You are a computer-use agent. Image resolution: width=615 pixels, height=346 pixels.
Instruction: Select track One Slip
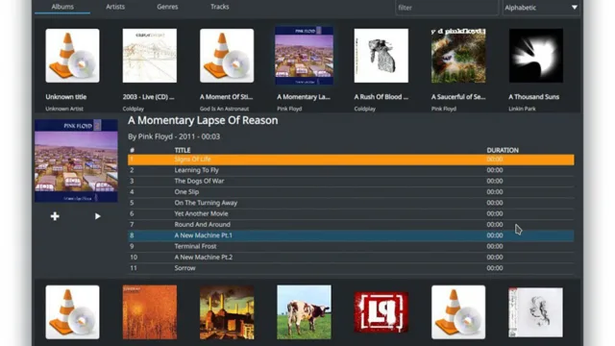pyautogui.click(x=351, y=192)
